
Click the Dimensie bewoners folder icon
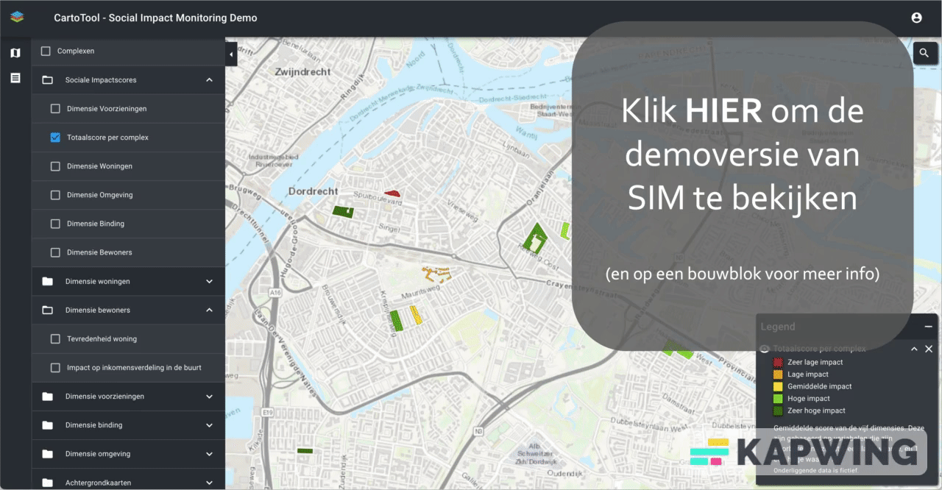48,310
